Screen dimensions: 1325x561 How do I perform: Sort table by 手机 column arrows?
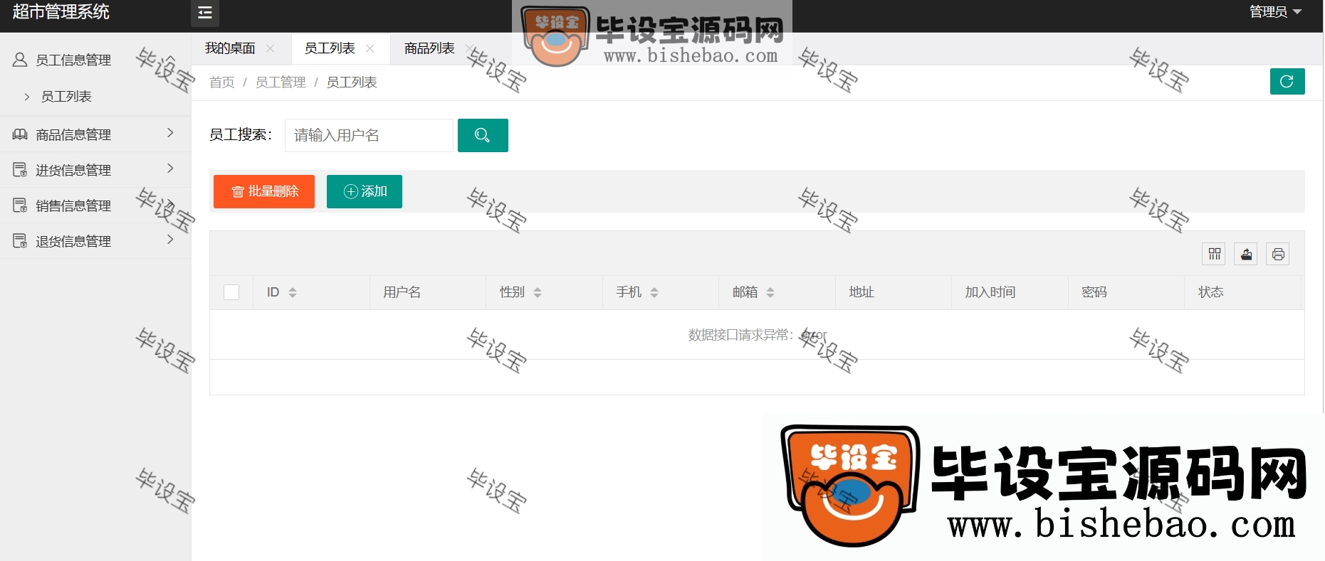[654, 292]
